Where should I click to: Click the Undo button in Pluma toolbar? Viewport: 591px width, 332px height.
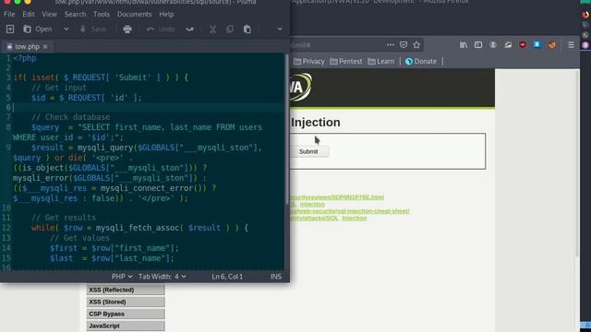pos(161,29)
